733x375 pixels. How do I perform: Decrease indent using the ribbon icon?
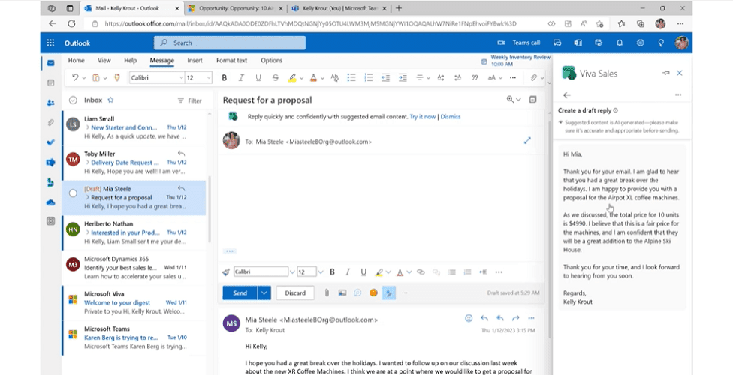(386, 78)
